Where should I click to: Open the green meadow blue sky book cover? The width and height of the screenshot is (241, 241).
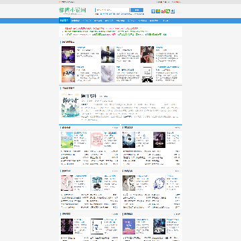pos(67,140)
